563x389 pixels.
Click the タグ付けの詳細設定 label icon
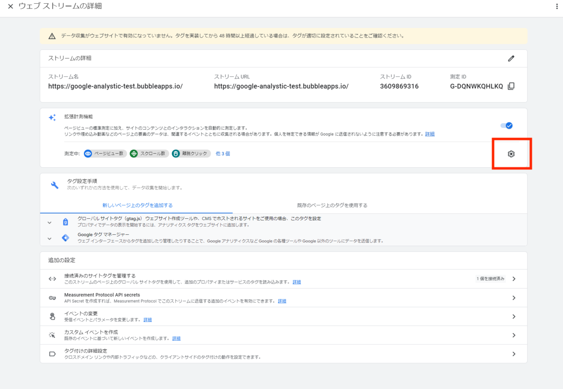53,354
